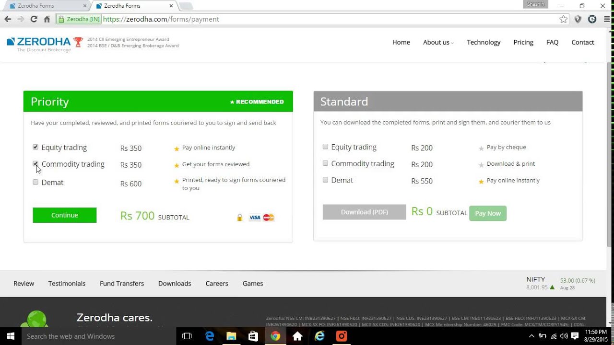Click the Zerodha cares. heading
614x345 pixels.
click(115, 318)
